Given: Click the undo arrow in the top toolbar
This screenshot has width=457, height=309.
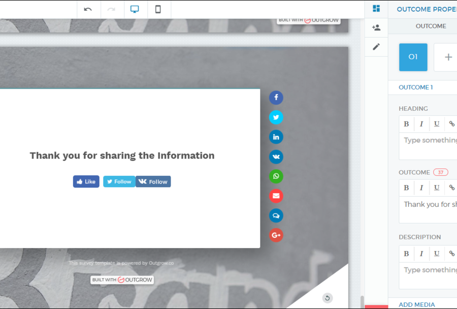Looking at the screenshot, I should point(88,9).
